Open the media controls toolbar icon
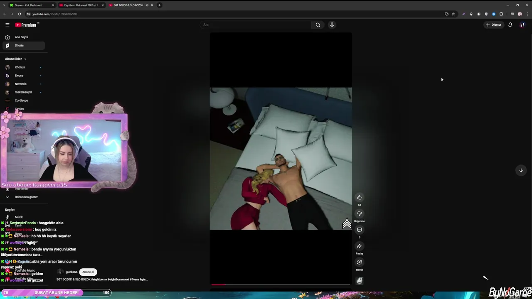532x299 pixels. tap(512, 14)
